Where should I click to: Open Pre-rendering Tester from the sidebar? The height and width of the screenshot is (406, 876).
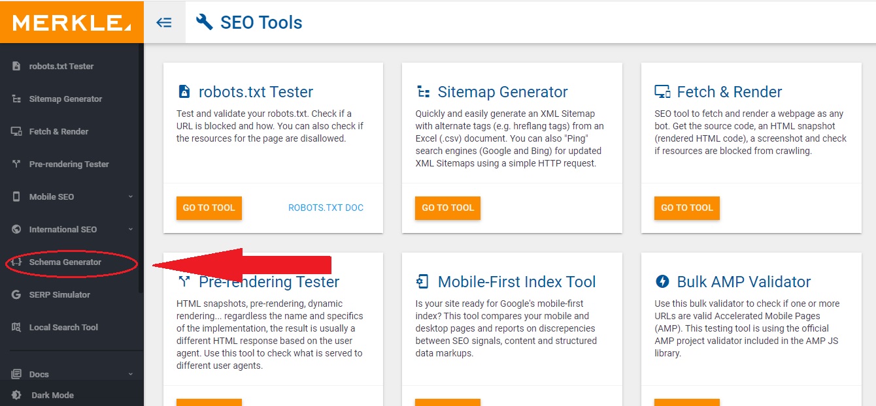(69, 164)
